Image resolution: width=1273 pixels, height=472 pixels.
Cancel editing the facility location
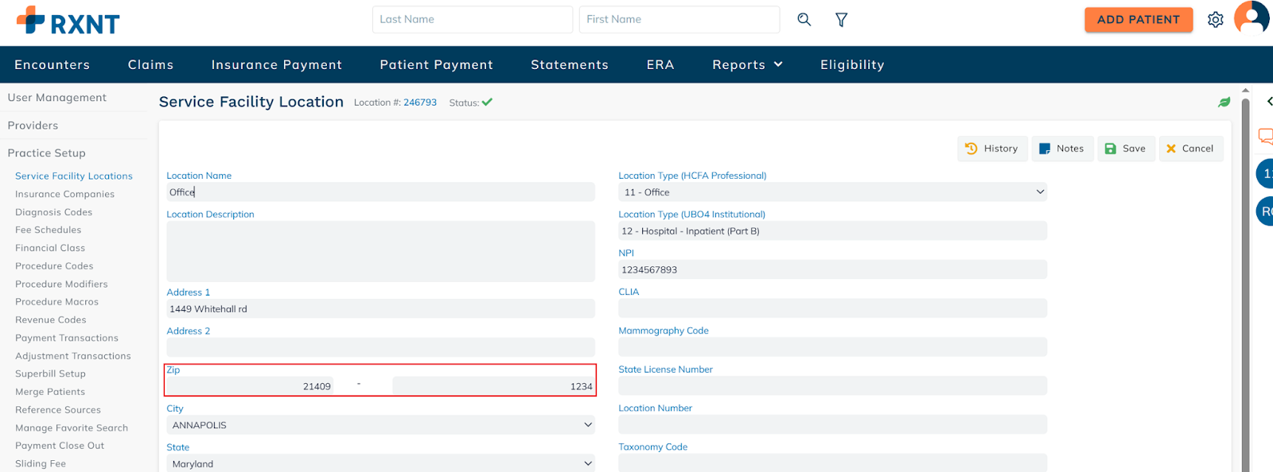[1190, 149]
